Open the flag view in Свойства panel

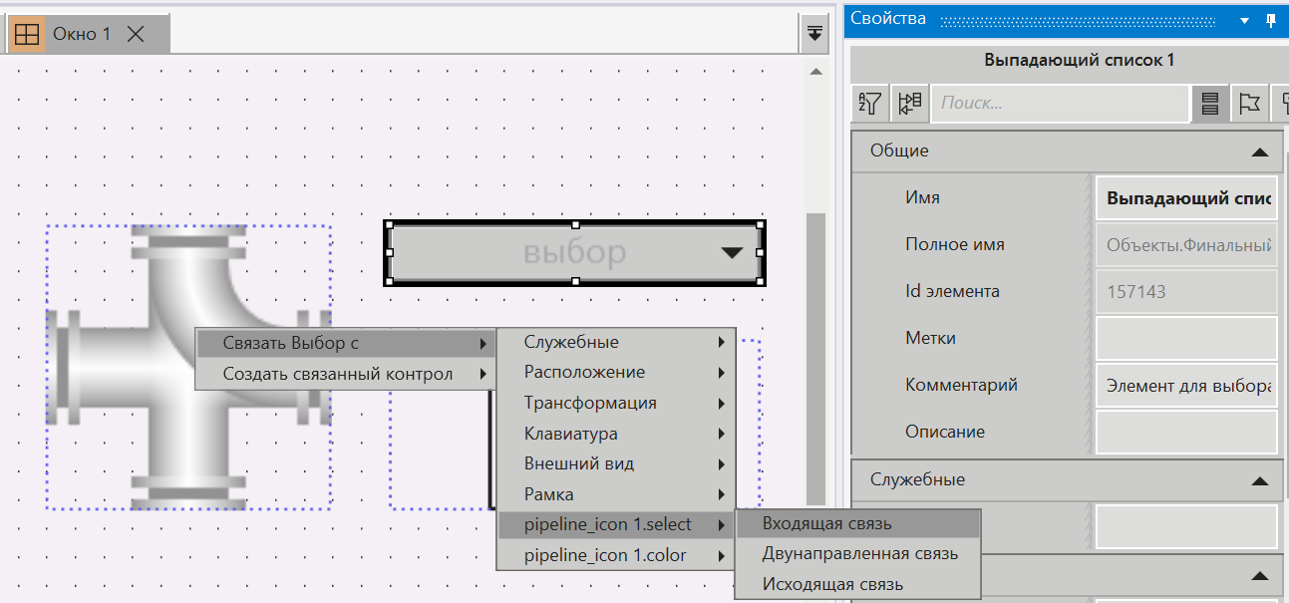tap(1248, 103)
